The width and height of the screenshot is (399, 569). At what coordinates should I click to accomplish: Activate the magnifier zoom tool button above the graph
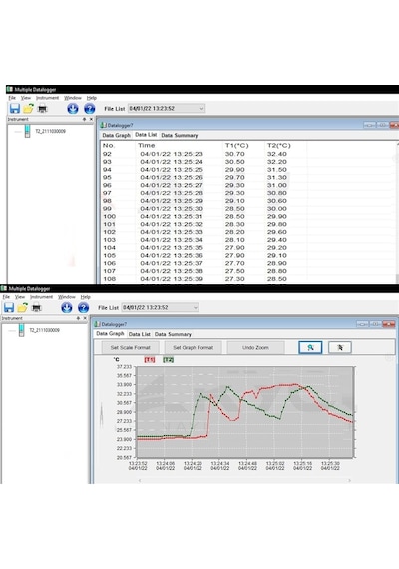(310, 347)
